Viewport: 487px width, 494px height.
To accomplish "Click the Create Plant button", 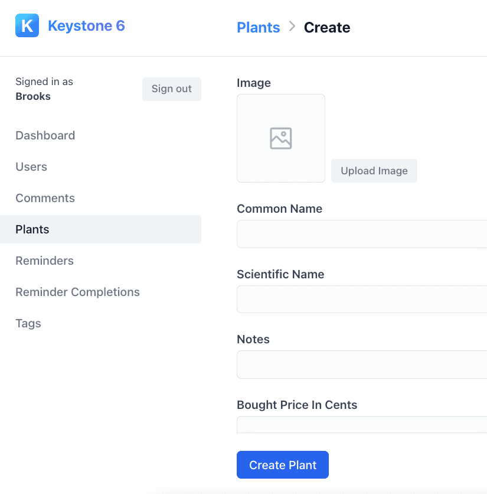I will pyautogui.click(x=283, y=464).
